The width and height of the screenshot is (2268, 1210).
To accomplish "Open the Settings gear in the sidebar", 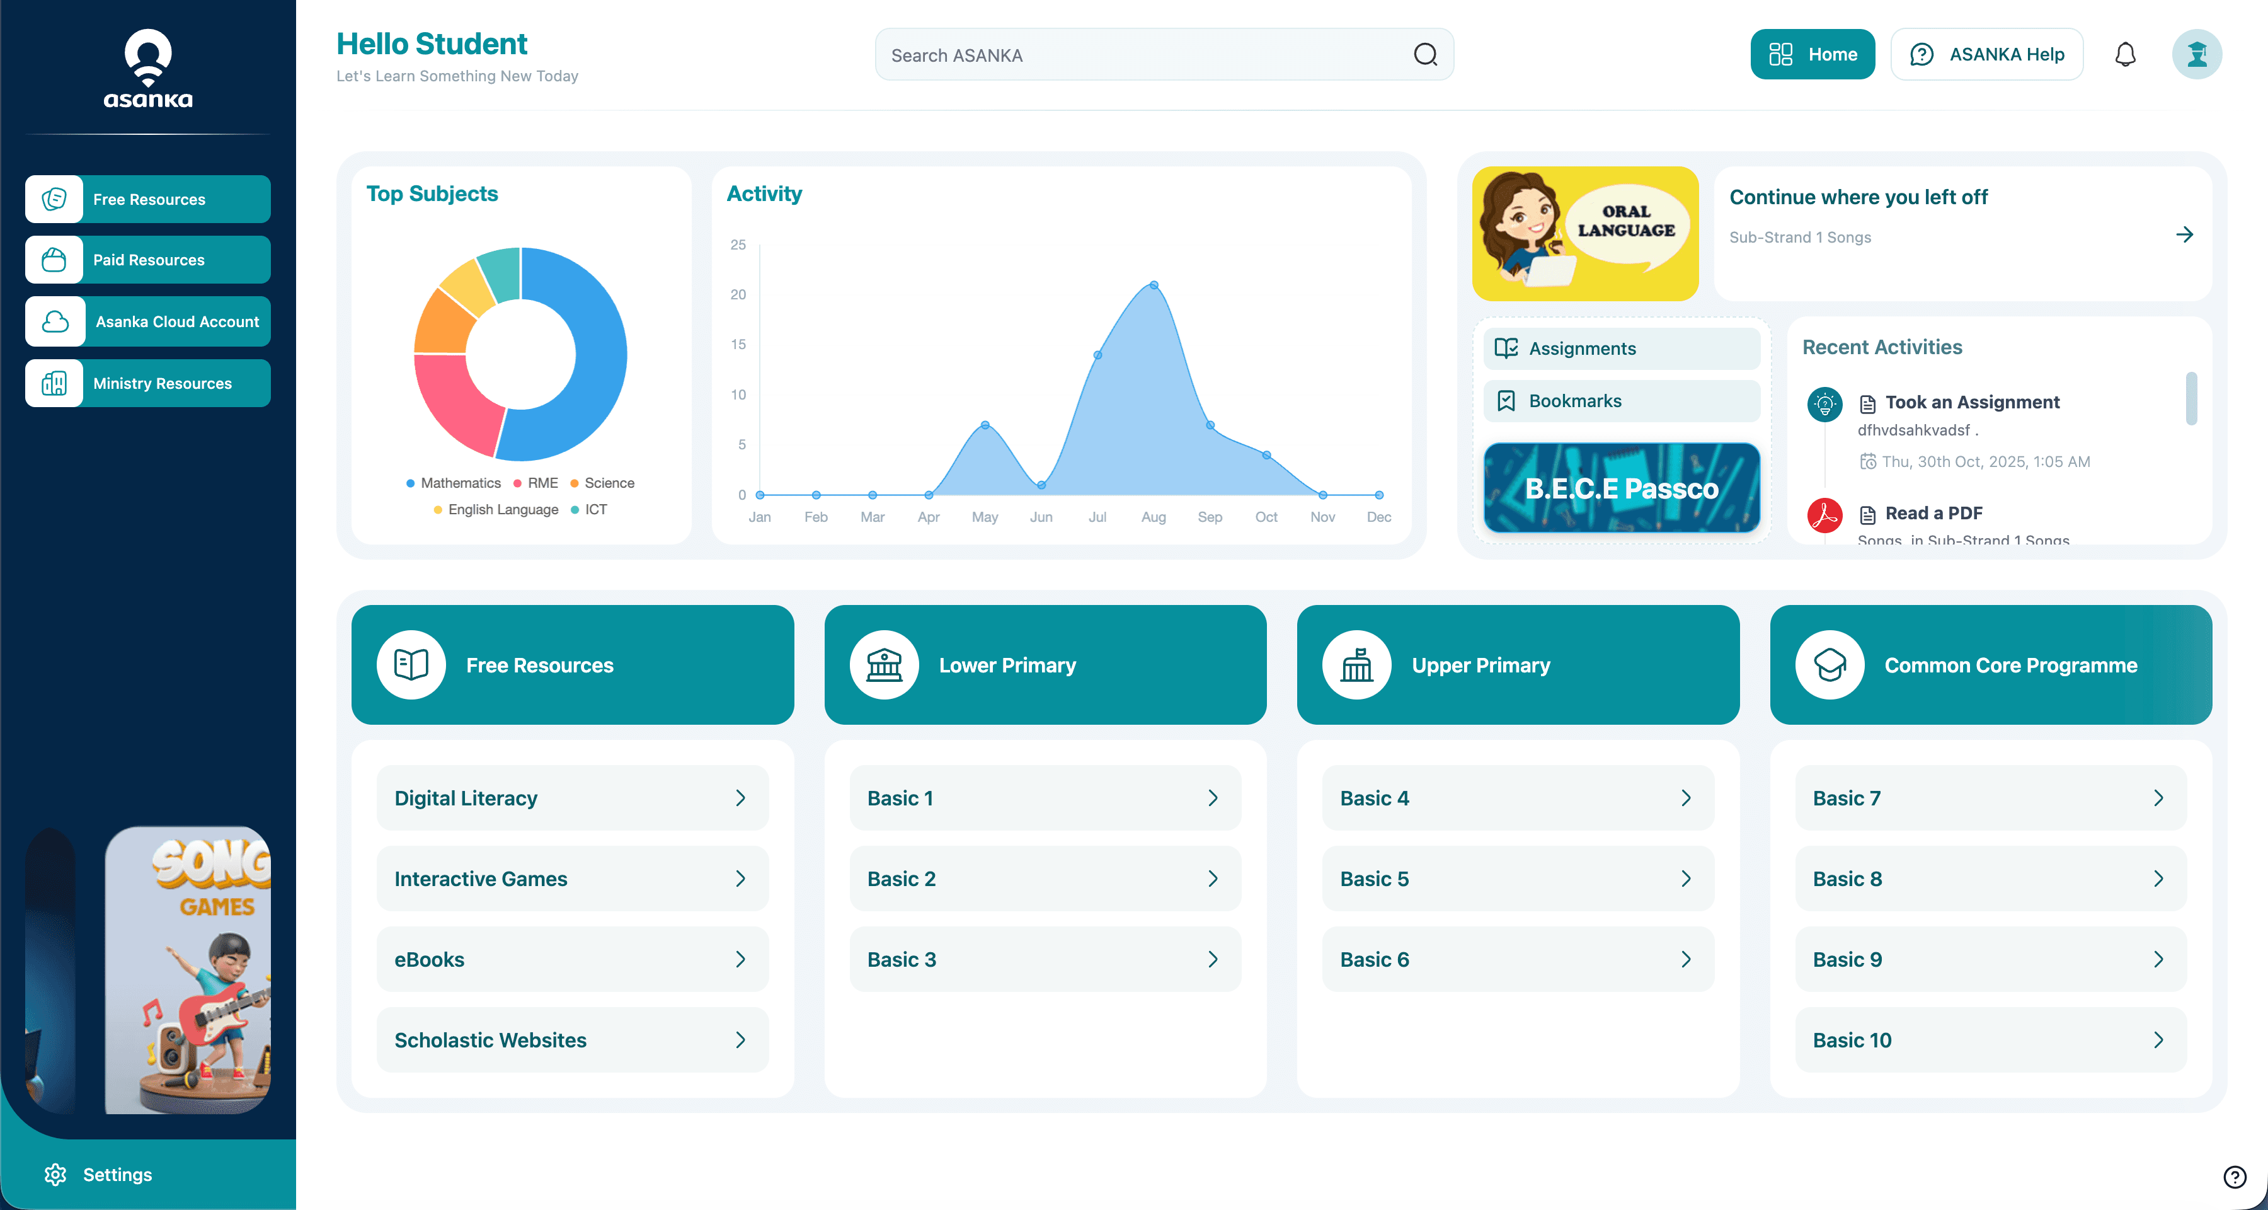I will 55,1175.
